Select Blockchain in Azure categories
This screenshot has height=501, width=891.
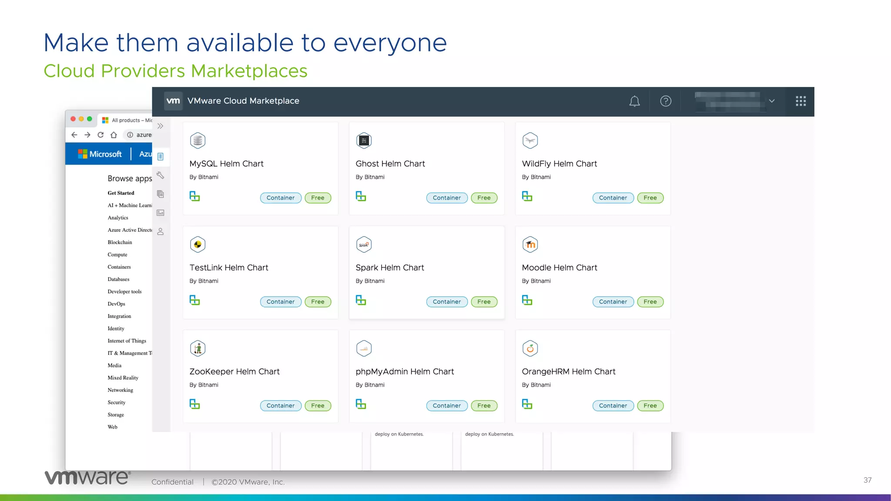[x=120, y=242]
